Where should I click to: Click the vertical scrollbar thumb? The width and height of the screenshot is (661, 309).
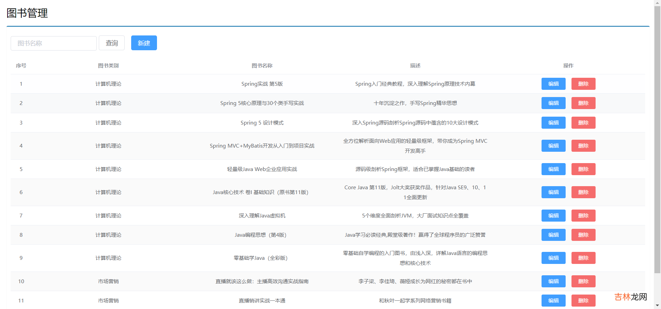click(x=657, y=139)
